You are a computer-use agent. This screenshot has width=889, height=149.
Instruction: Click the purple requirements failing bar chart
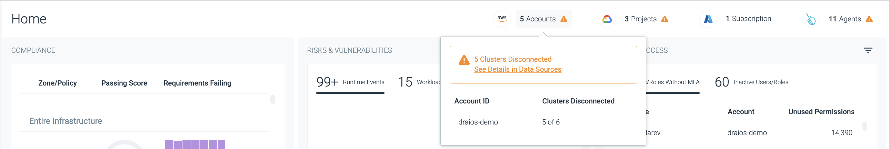click(195, 144)
